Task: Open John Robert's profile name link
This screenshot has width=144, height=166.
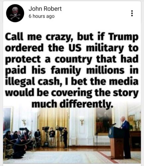Action: tap(45, 9)
